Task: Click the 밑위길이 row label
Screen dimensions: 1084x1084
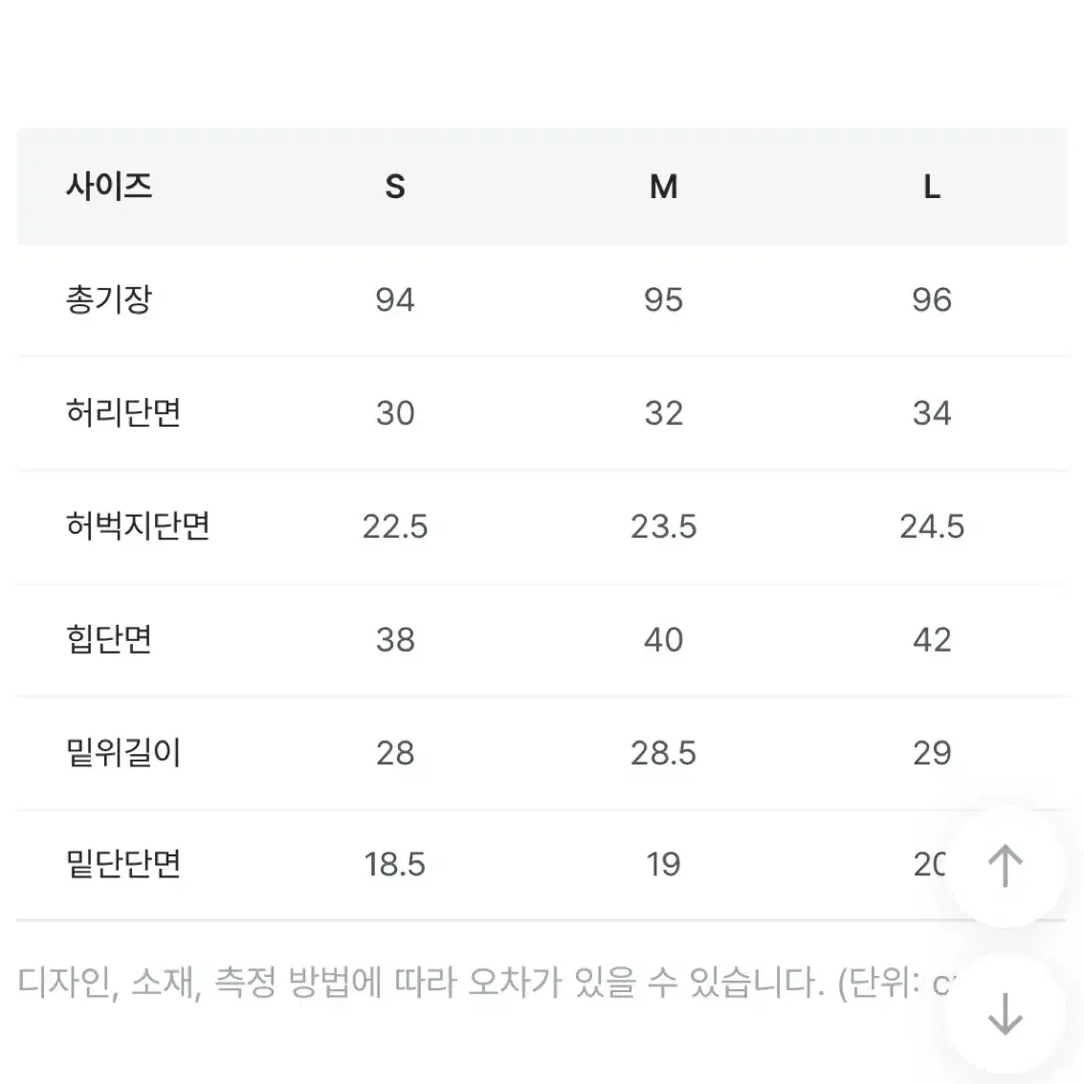Action: pos(123,753)
